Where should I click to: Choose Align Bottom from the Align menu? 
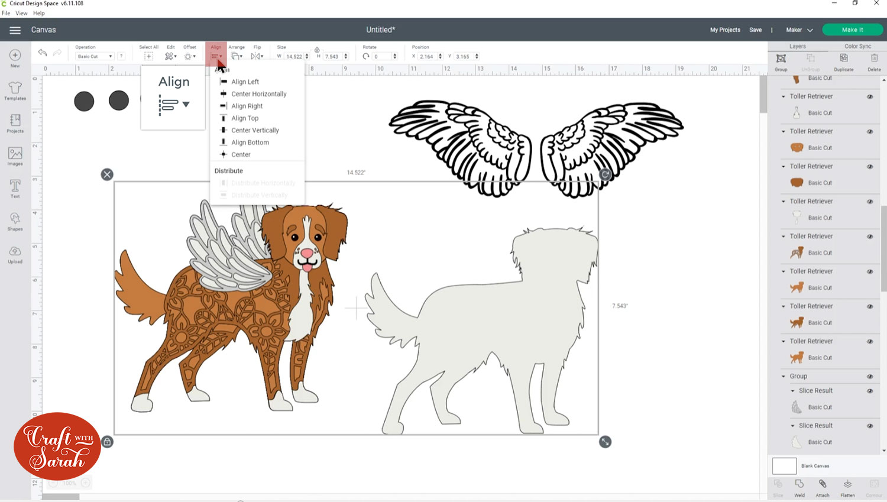pyautogui.click(x=250, y=142)
